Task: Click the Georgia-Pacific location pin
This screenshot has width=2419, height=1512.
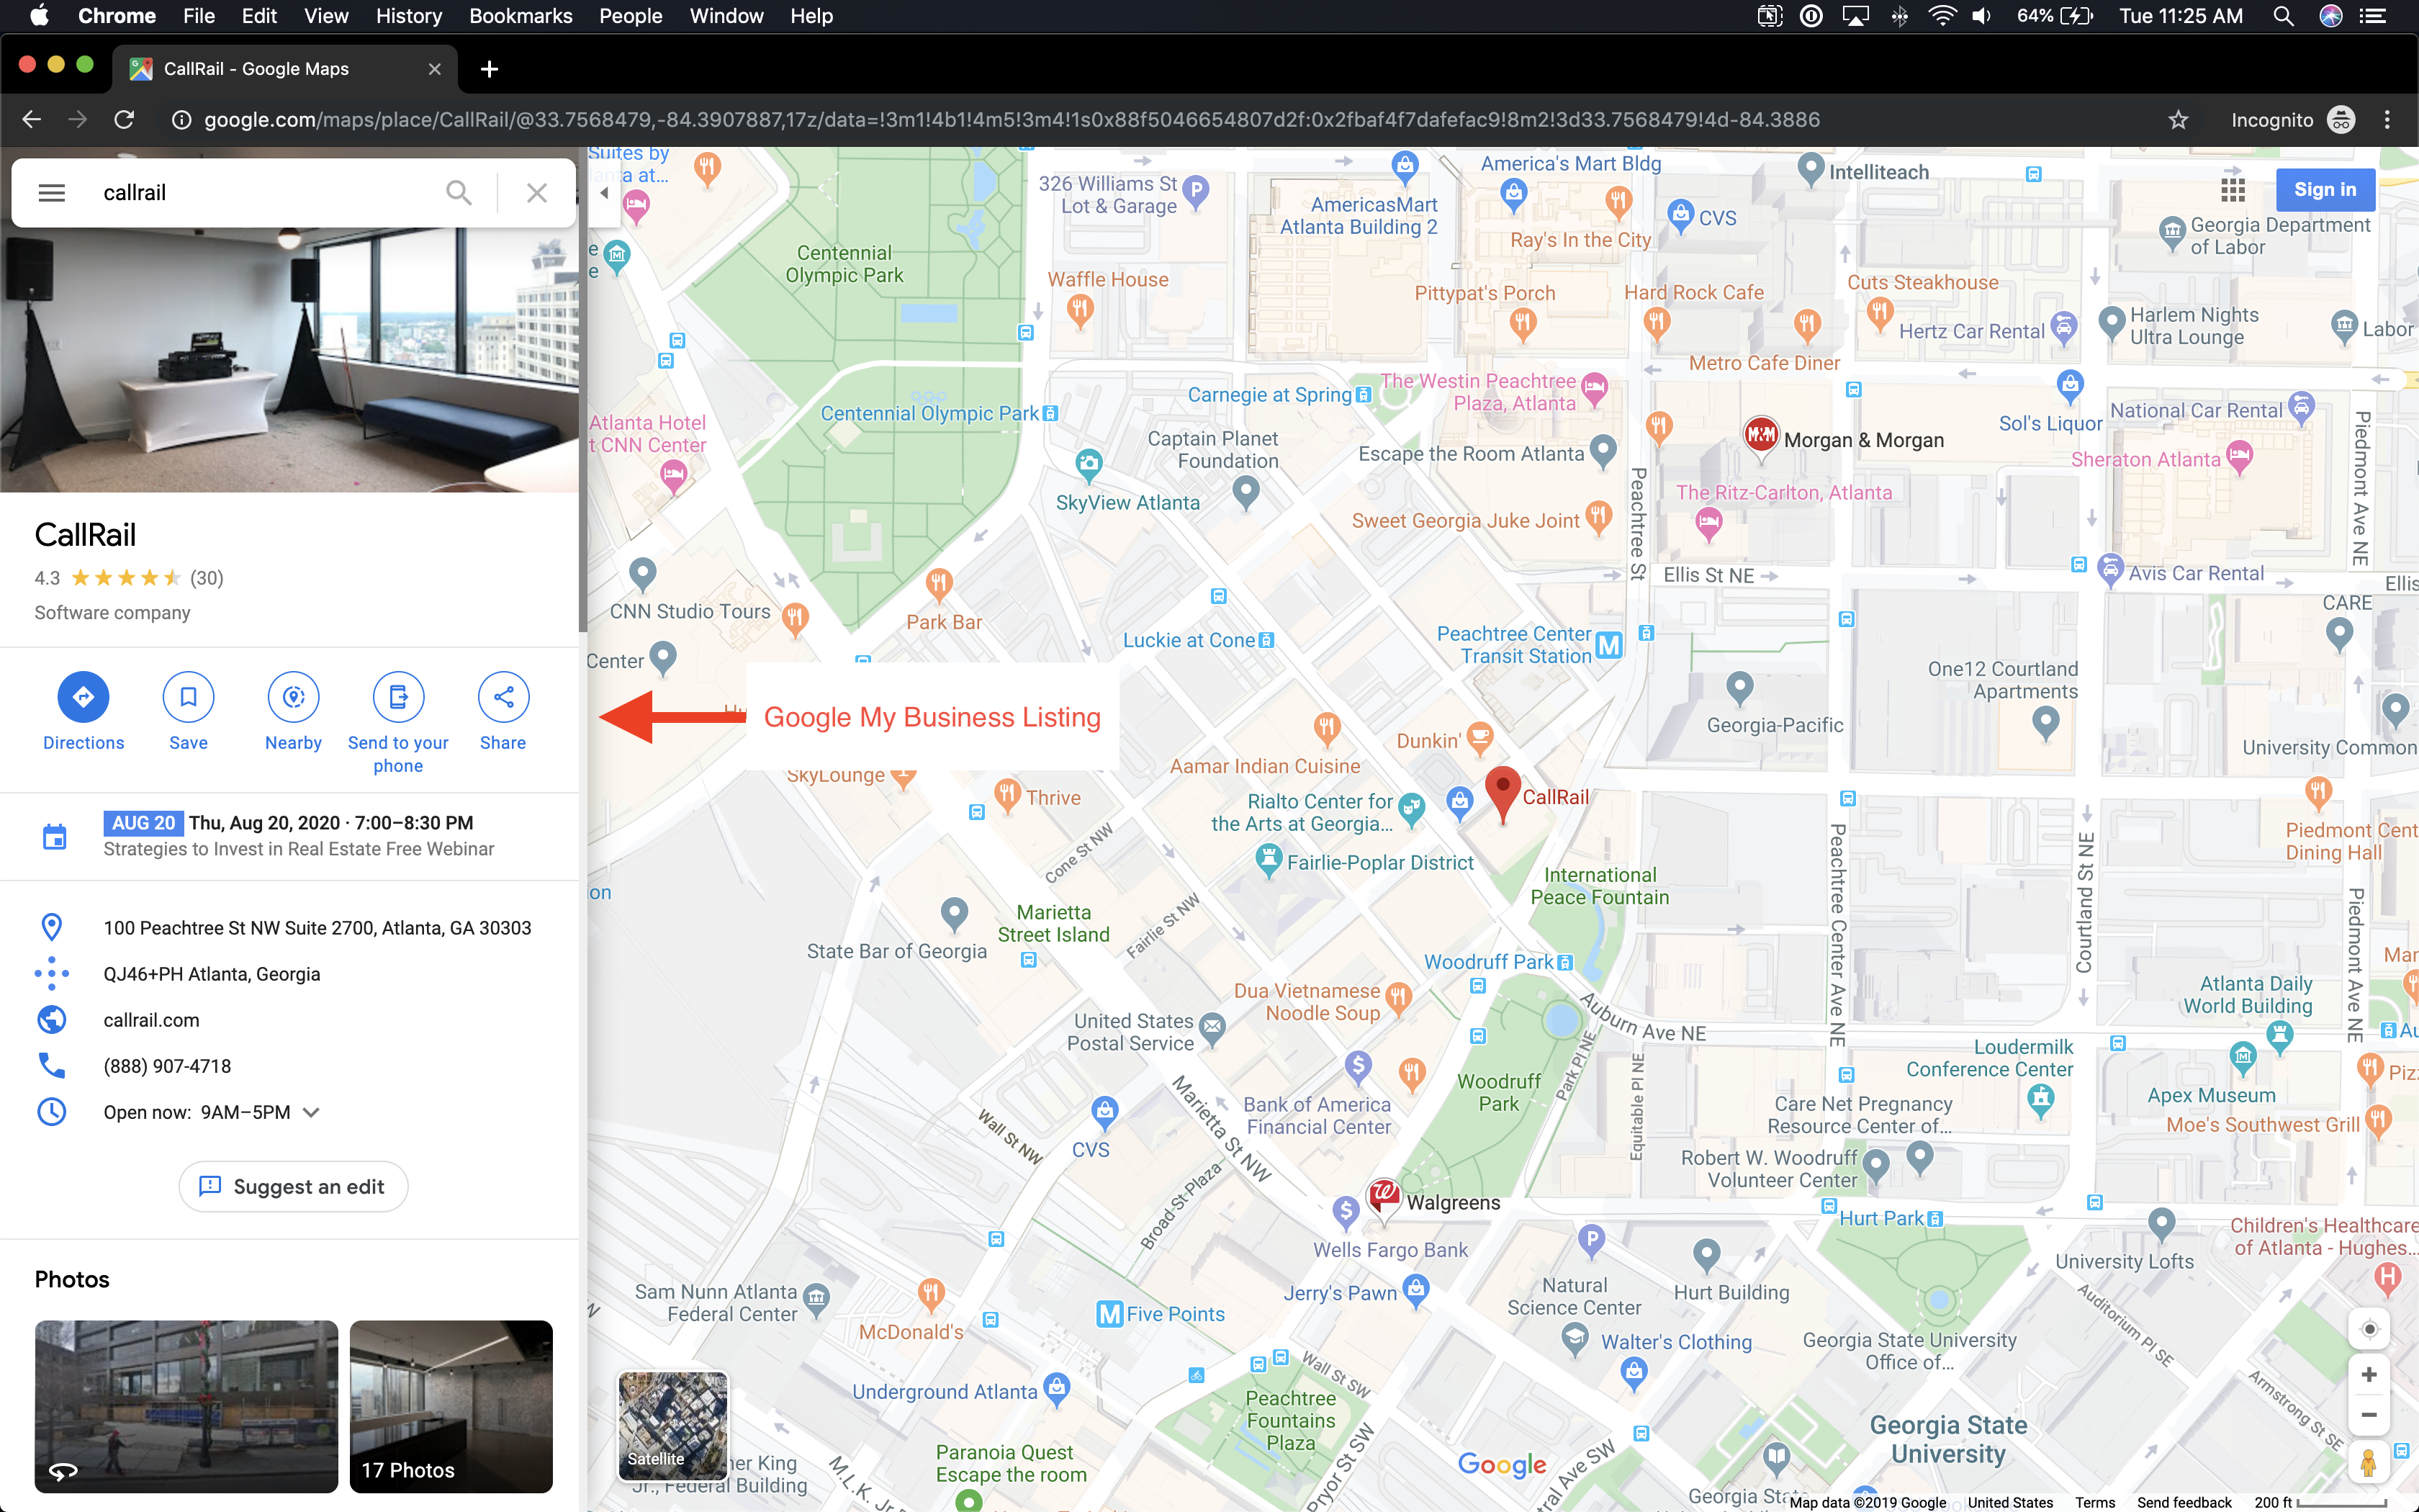Action: tap(1740, 688)
